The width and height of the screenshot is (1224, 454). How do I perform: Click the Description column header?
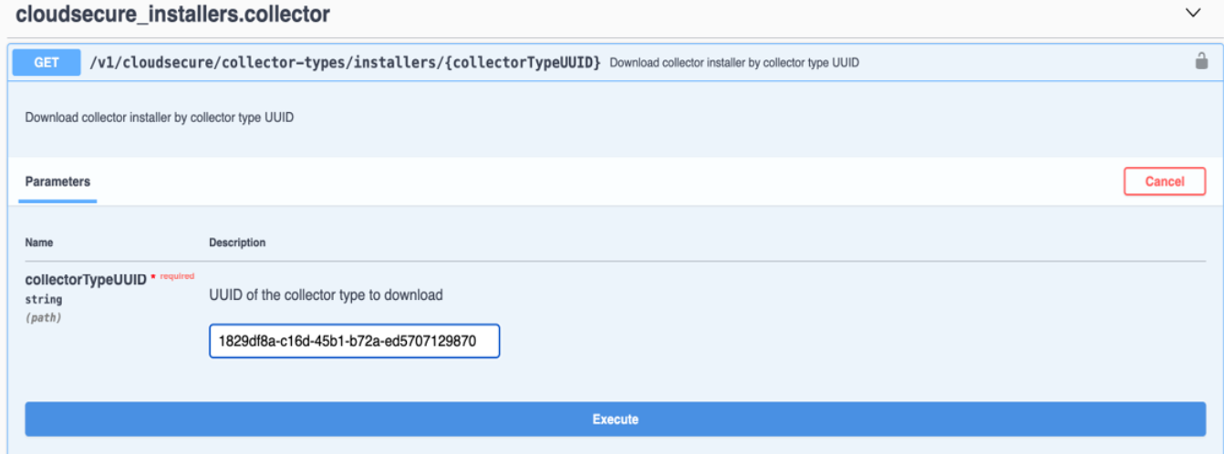point(237,242)
